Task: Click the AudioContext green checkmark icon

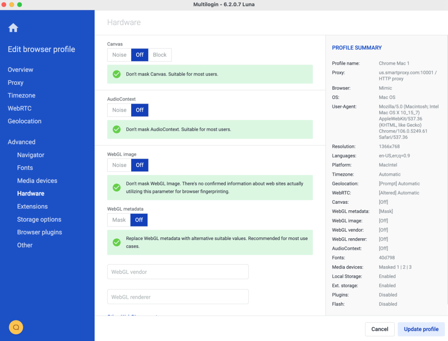Action: [x=116, y=129]
